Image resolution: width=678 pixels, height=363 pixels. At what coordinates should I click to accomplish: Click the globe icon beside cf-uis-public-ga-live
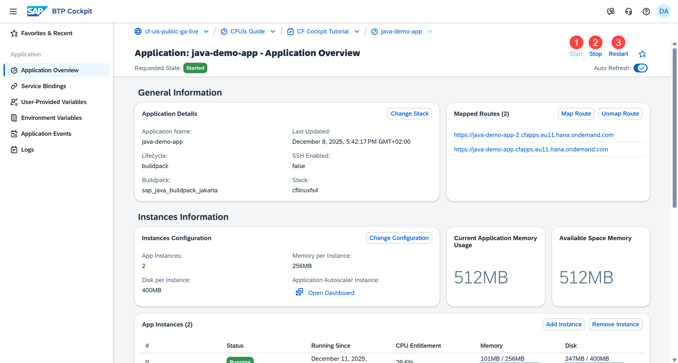point(138,32)
